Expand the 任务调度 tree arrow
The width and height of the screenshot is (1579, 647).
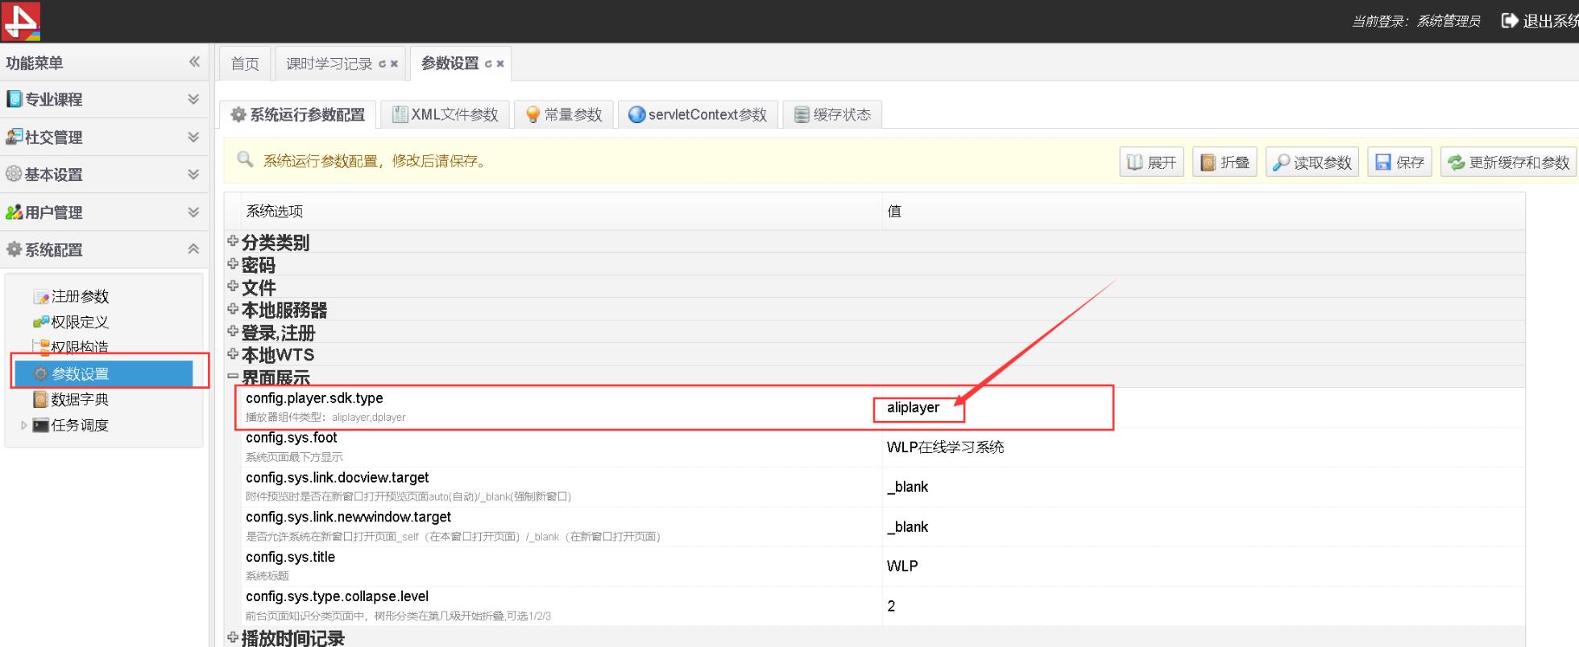23,425
